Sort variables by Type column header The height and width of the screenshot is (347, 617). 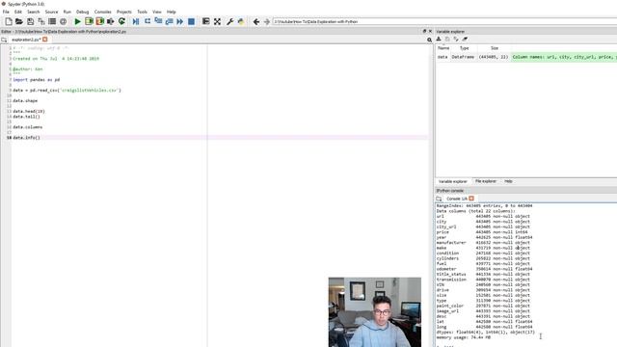click(x=465, y=48)
